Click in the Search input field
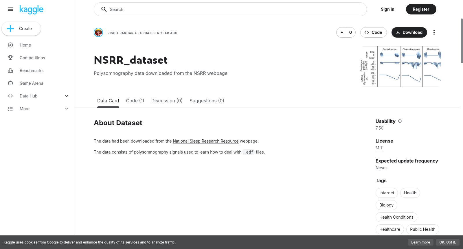The height and width of the screenshot is (249, 463). [230, 9]
